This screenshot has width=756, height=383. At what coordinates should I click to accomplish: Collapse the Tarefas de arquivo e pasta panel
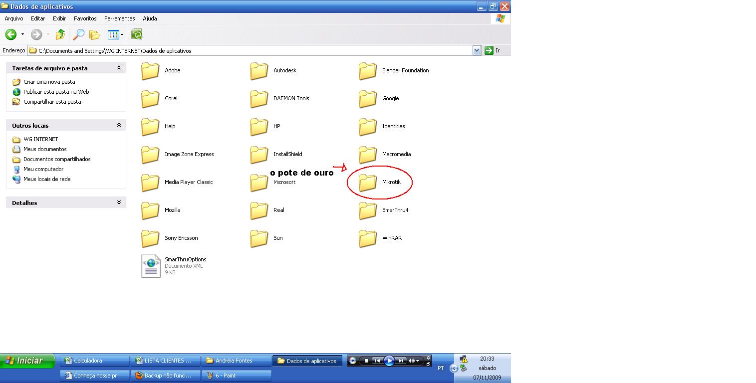119,68
